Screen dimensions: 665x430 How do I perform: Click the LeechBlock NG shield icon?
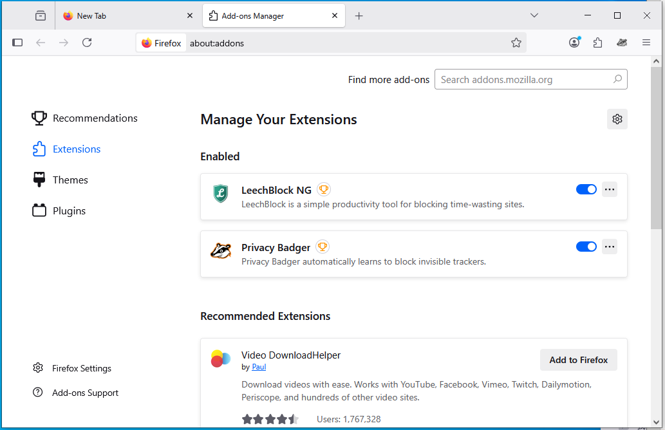click(221, 193)
